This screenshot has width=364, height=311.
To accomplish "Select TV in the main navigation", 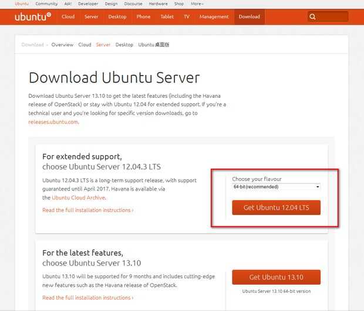I will (187, 16).
